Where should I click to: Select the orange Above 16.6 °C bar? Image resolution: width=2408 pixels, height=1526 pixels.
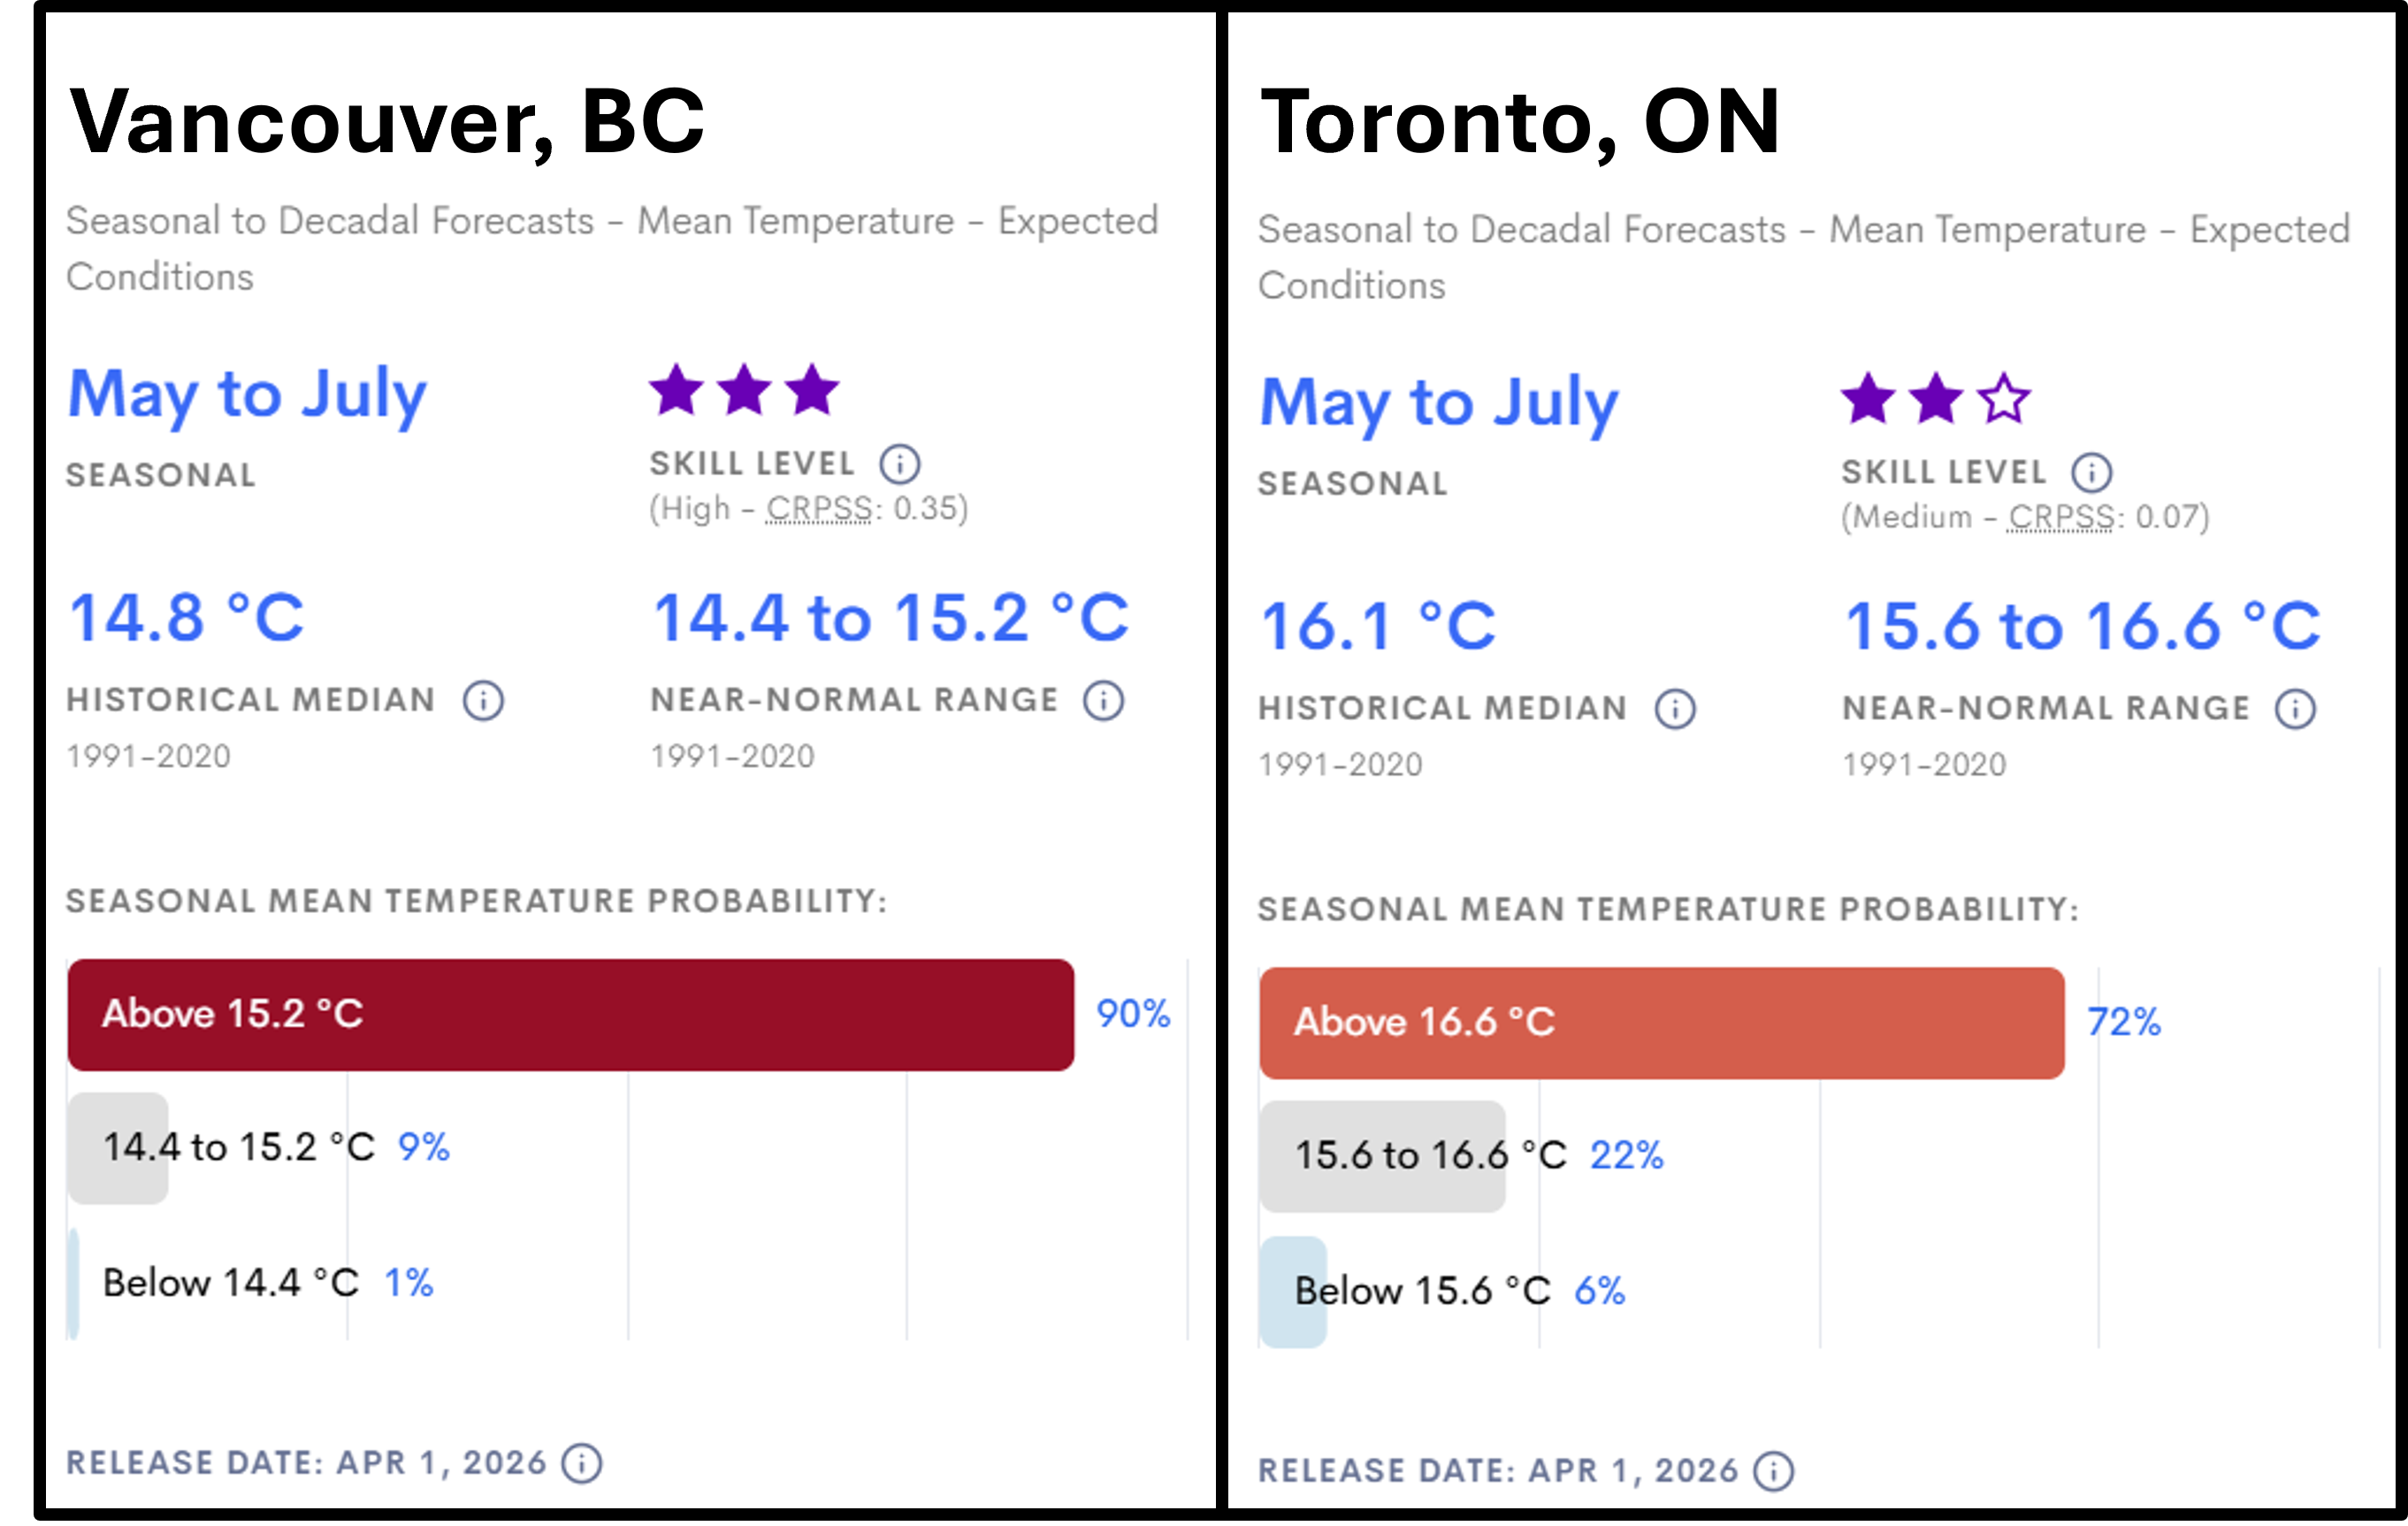point(1661,1023)
